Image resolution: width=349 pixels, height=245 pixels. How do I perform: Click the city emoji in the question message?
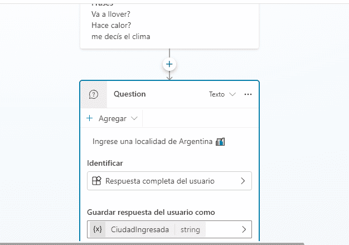click(220, 142)
